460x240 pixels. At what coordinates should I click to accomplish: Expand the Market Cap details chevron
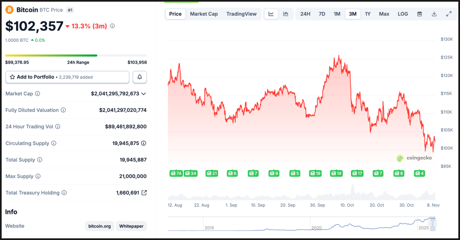tap(144, 94)
